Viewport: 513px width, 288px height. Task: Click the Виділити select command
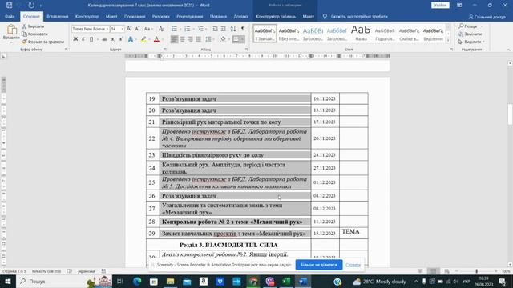(x=471, y=42)
